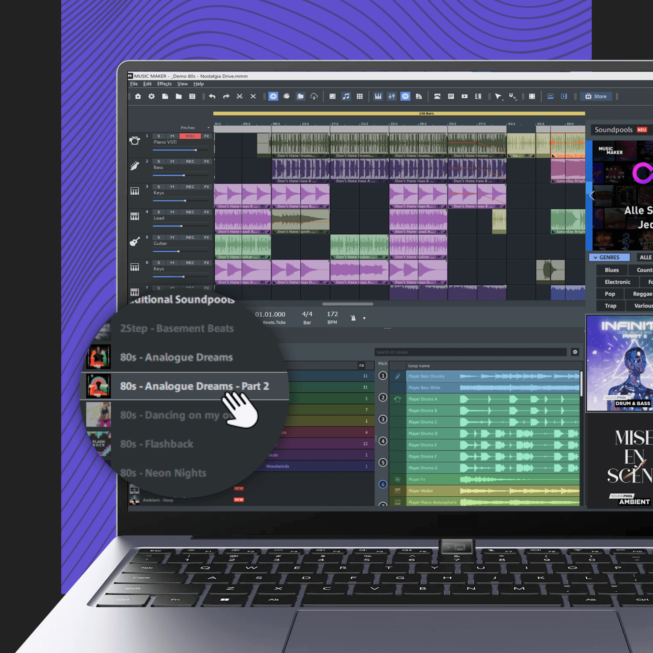This screenshot has height=653, width=653.
Task: Arm recording on the Lead track
Action: tap(190, 212)
